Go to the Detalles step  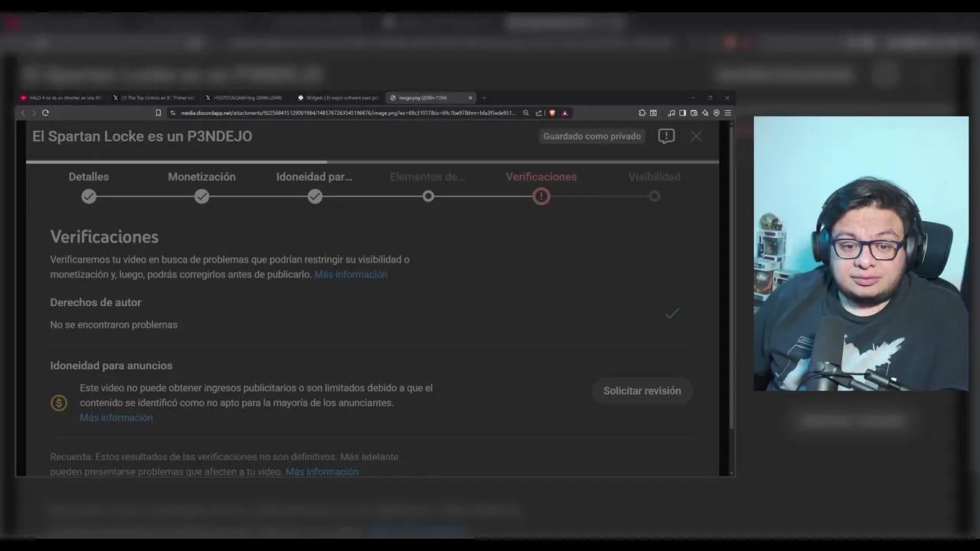(89, 177)
